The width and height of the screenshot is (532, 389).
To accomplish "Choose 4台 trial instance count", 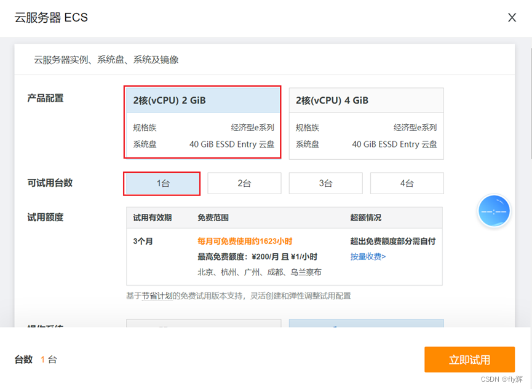I will tap(407, 184).
